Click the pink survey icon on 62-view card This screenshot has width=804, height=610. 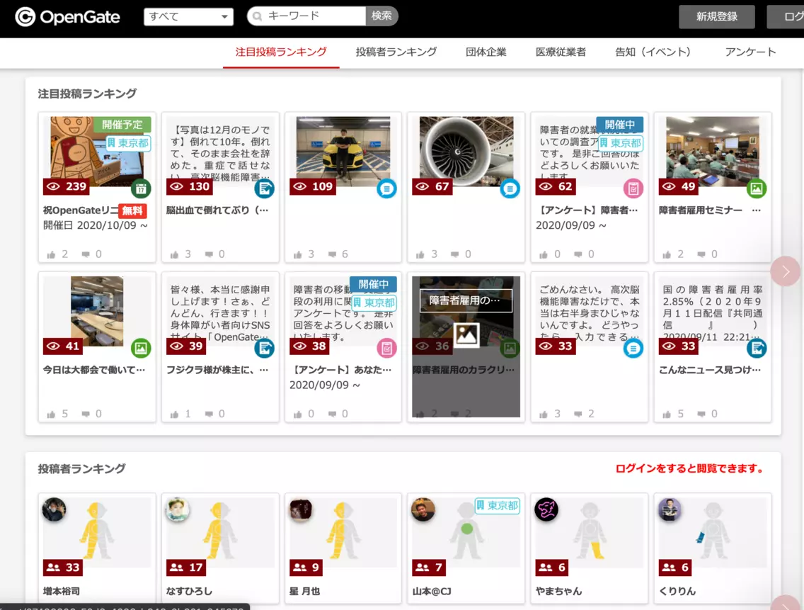click(633, 188)
